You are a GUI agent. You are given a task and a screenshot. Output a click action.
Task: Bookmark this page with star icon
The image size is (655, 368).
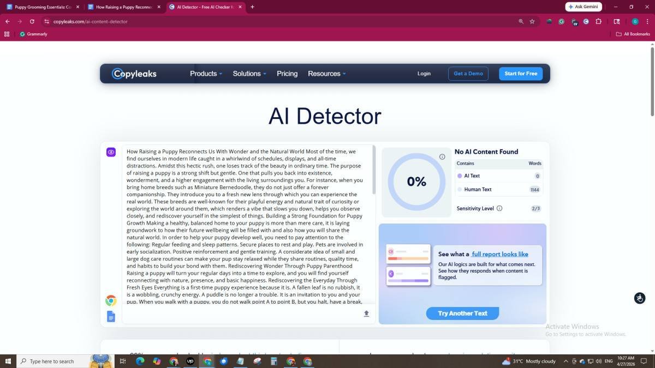pos(532,21)
